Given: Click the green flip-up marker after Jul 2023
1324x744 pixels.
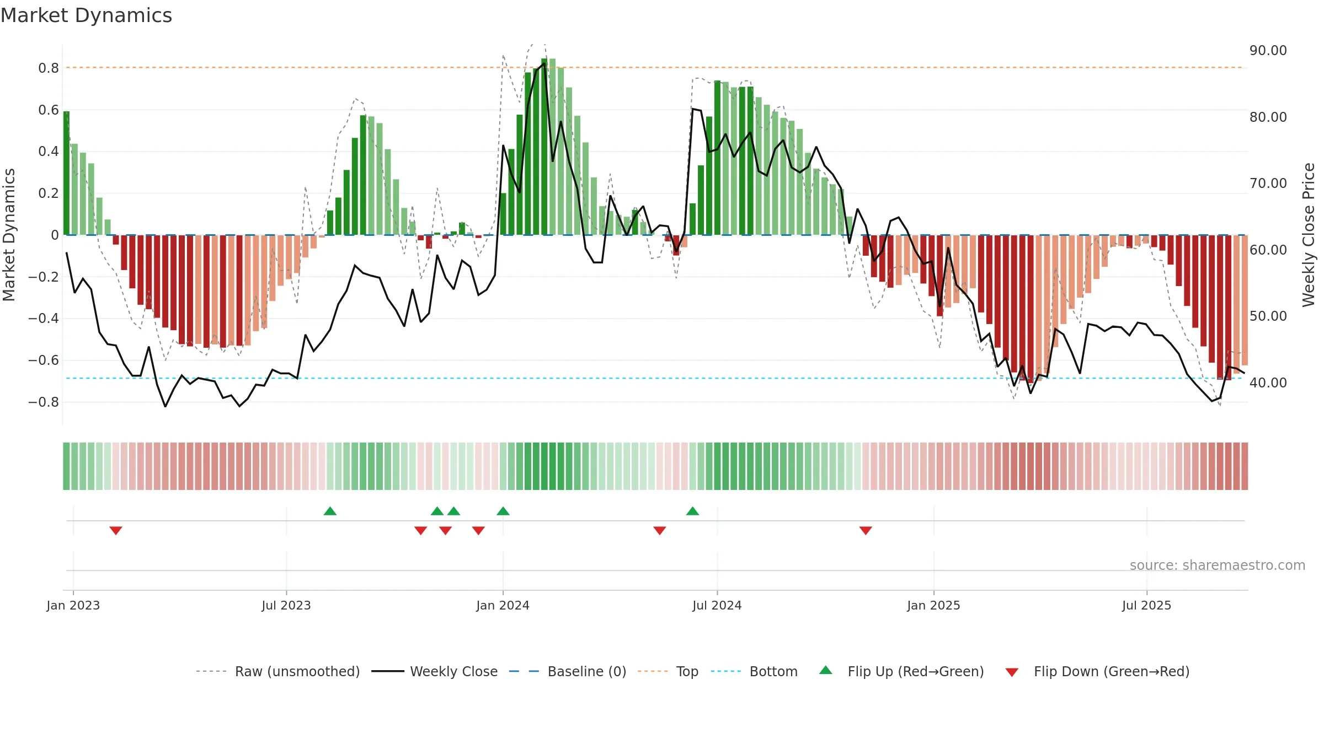Looking at the screenshot, I should [330, 511].
